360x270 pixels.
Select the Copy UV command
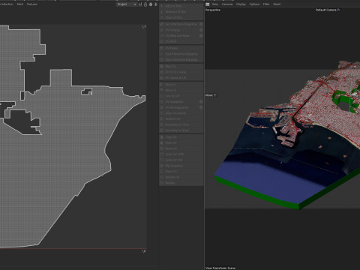point(181,137)
